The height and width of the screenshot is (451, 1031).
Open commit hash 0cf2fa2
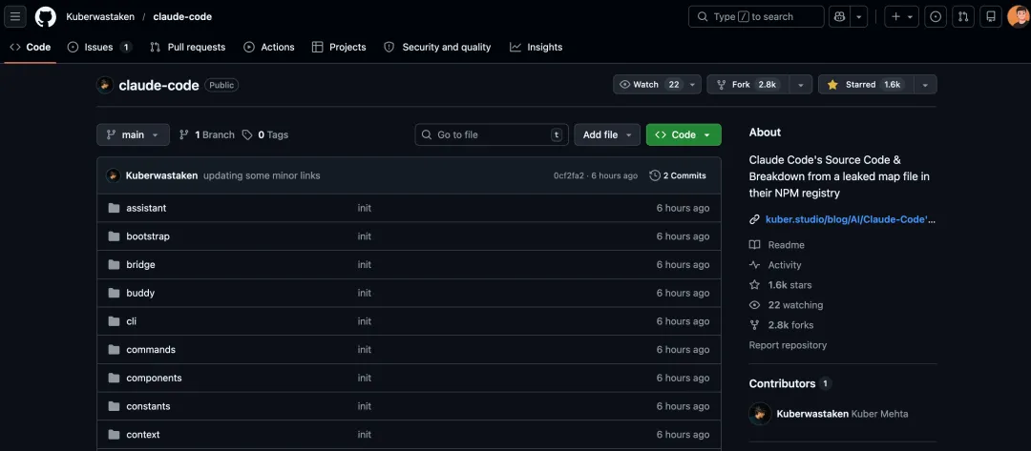(x=569, y=175)
